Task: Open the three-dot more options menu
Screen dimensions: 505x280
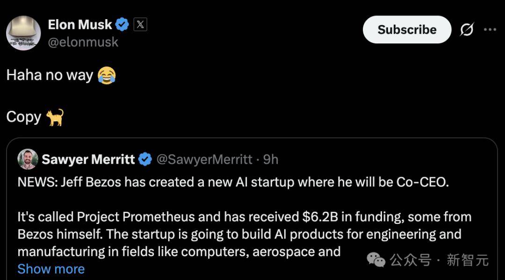Action: point(490,29)
